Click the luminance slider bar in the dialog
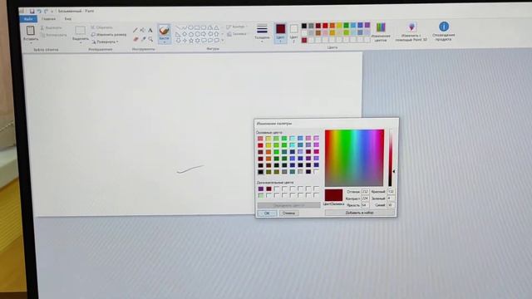This screenshot has height=299, width=532. click(390, 158)
